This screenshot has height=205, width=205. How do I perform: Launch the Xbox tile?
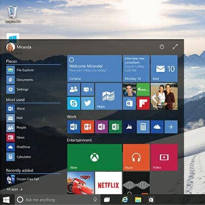94,157
